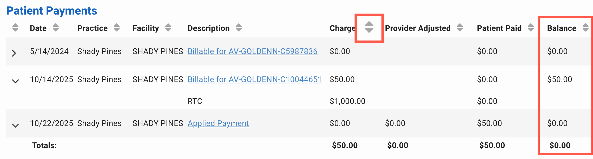Image resolution: width=593 pixels, height=159 pixels.
Task: Collapse the 10/22/2025 Applied Payment row
Action: pos(15,125)
